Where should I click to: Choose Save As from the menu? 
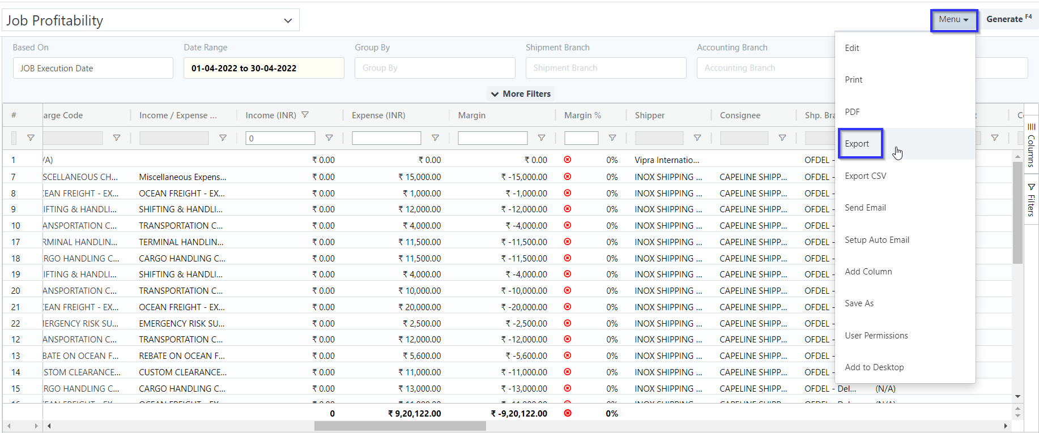pos(905,303)
